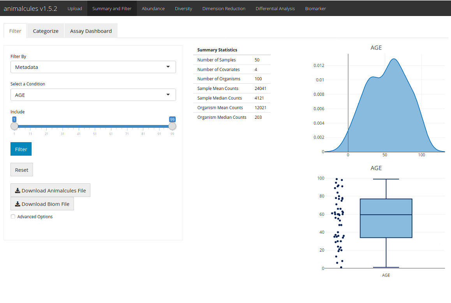Enable the Advanced Options checkbox
The image size is (451, 303).
tap(13, 217)
